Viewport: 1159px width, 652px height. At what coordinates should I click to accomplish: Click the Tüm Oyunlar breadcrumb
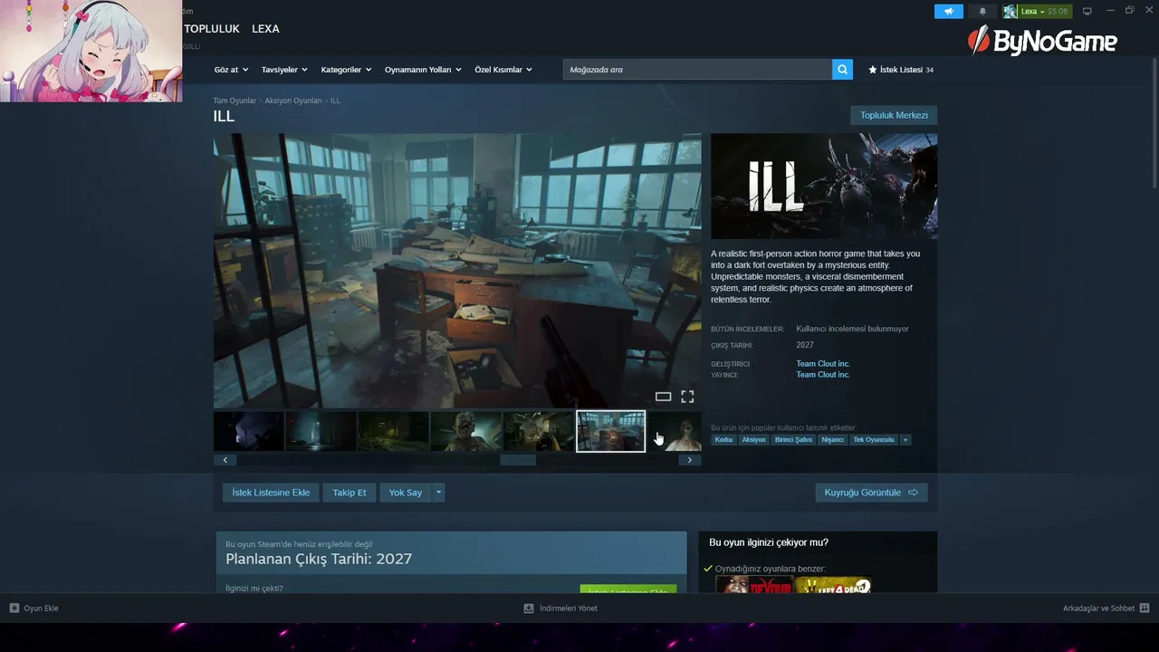(x=235, y=101)
